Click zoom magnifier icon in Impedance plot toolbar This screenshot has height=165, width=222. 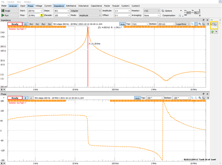pyautogui.click(x=200, y=24)
